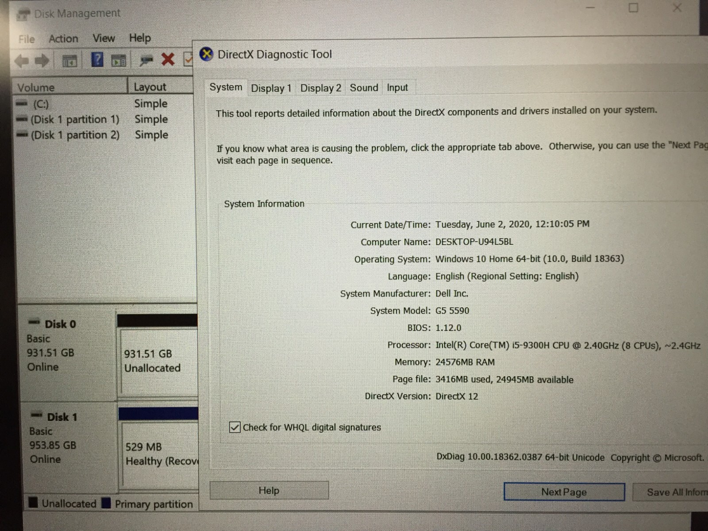Click the Disk 1 drive icon
Screen dimensions: 708x531
coord(36,415)
